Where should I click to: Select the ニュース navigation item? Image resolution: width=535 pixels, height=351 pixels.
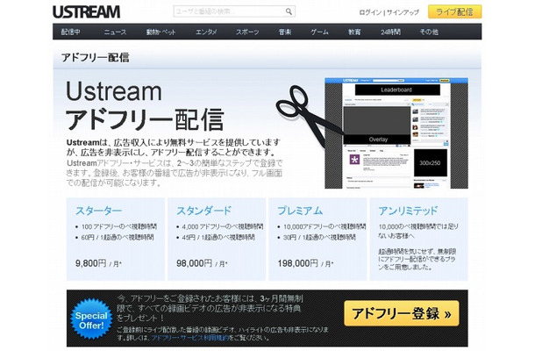(115, 32)
